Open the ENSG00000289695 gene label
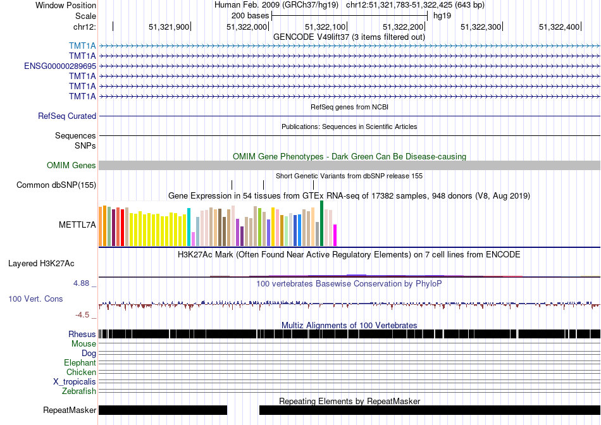Screen dimensions: 601x425 60,66
